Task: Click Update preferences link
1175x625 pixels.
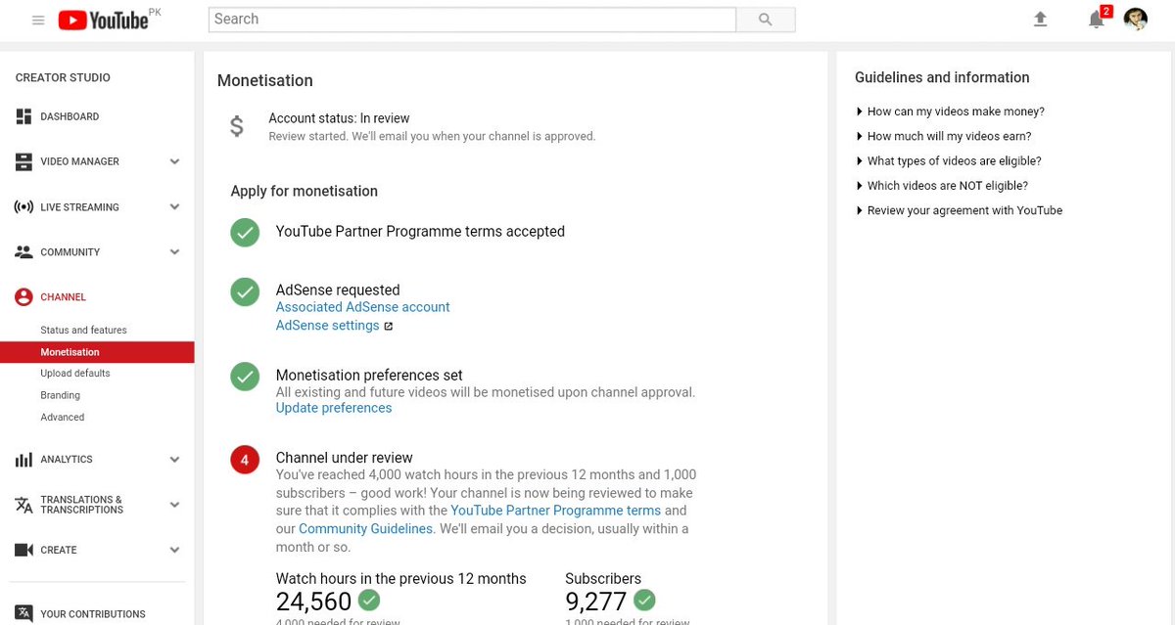Action: click(x=334, y=408)
